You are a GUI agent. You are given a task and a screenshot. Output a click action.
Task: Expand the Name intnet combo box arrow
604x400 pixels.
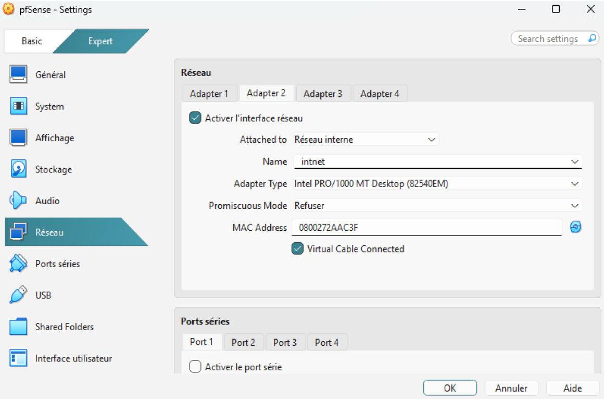[575, 161]
